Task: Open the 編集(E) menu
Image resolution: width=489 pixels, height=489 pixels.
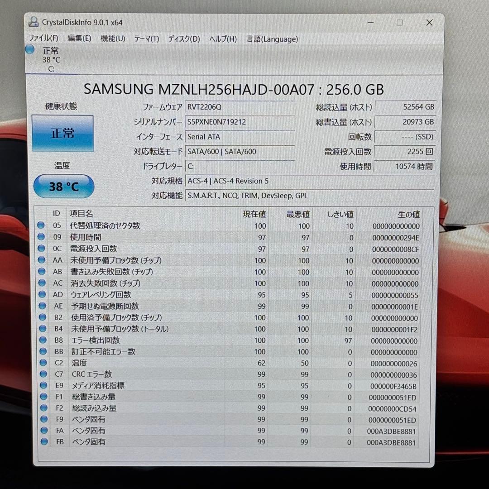Action: pos(79,38)
